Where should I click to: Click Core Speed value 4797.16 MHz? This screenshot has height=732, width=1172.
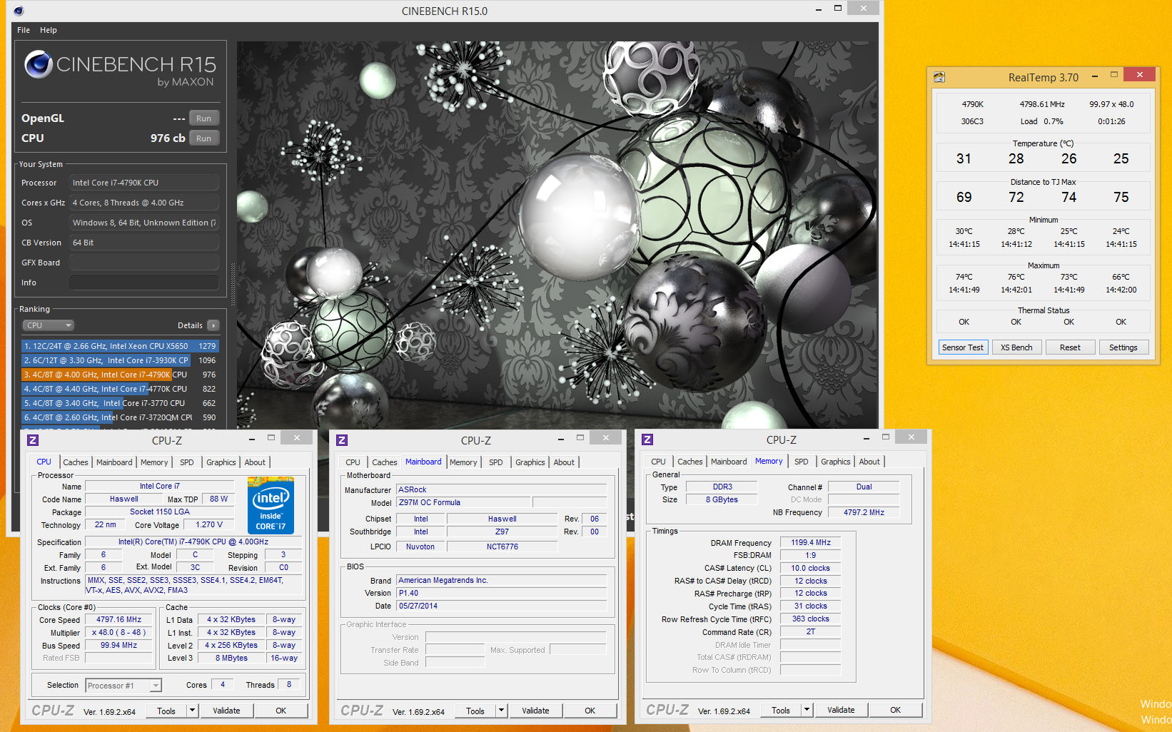coord(119,619)
